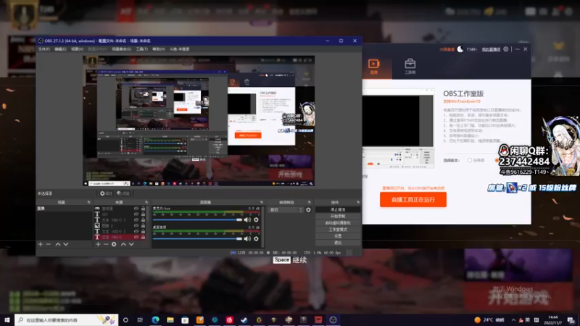Move the scene up with the arrow
Viewport: 580px width, 326px height.
(58, 244)
